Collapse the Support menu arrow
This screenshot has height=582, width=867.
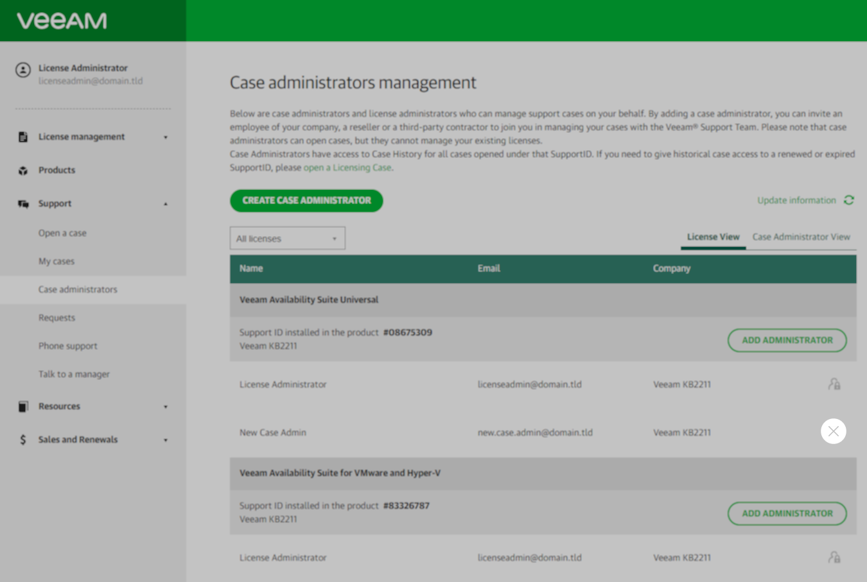(x=166, y=204)
